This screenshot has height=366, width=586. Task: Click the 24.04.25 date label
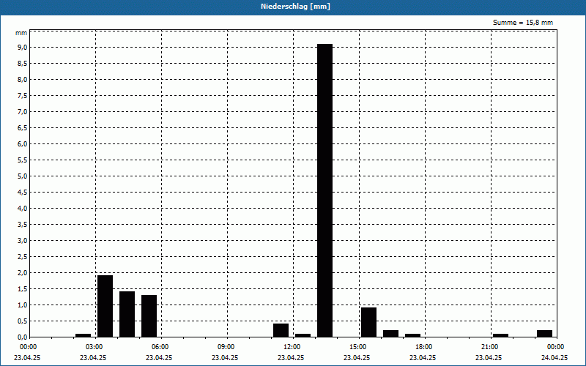point(555,357)
